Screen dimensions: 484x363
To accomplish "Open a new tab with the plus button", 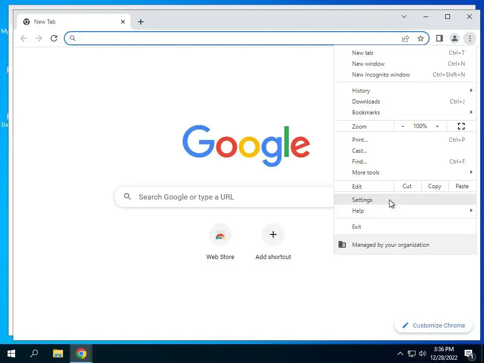I will 141,22.
